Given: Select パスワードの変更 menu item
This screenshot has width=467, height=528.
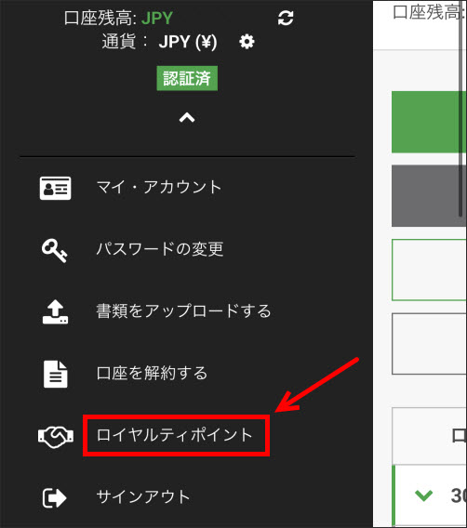Looking at the screenshot, I should click(x=160, y=249).
